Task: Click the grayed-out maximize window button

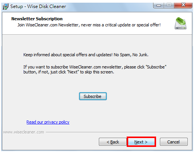Action: click(x=169, y=5)
